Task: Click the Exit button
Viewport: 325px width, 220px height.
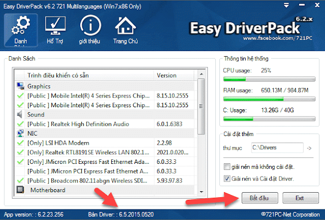Action: click(x=300, y=198)
